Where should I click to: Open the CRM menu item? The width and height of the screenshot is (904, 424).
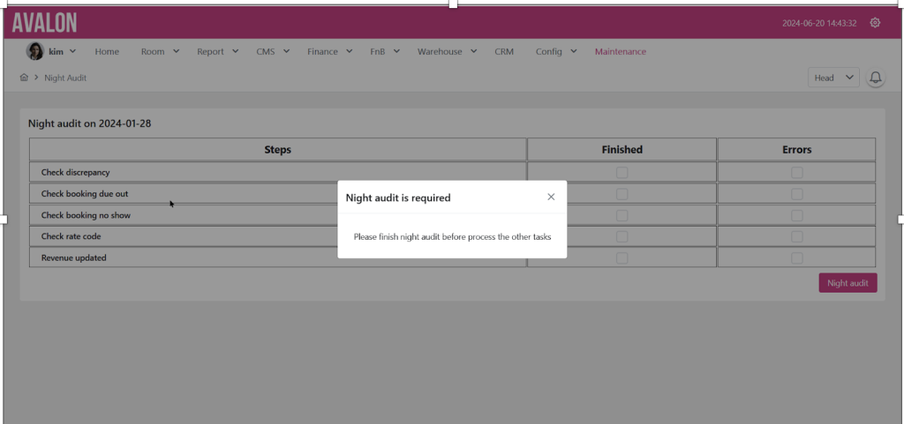pyautogui.click(x=504, y=52)
